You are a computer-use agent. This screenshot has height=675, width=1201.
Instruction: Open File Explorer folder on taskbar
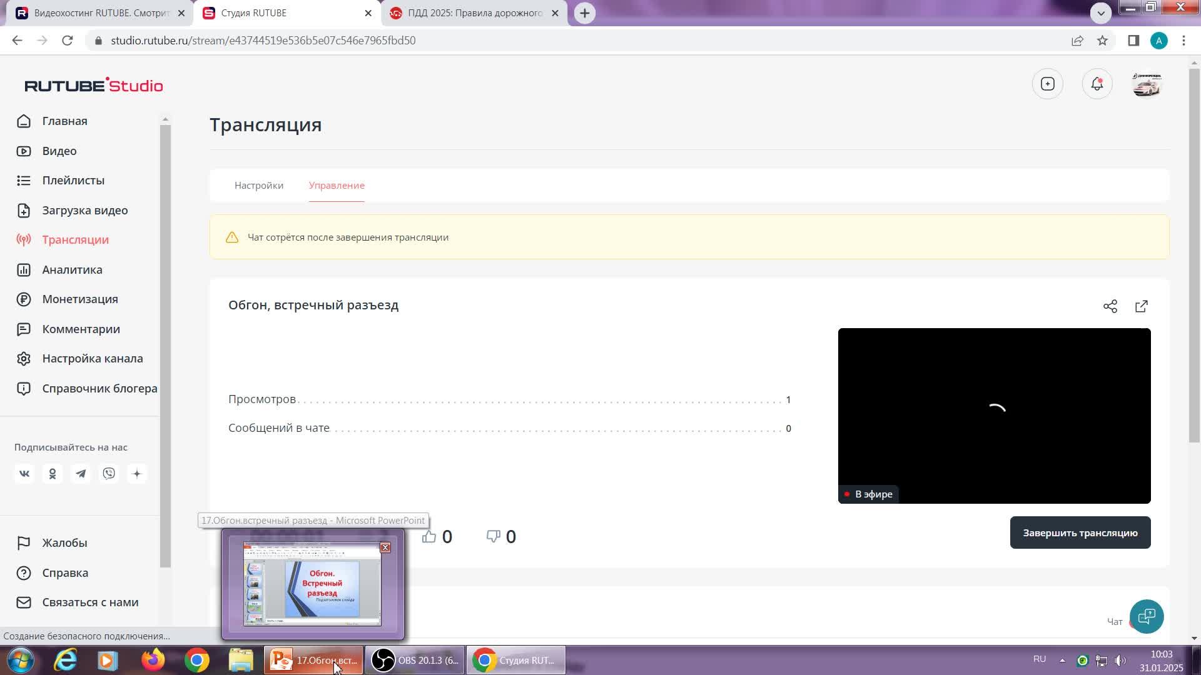pos(241,661)
